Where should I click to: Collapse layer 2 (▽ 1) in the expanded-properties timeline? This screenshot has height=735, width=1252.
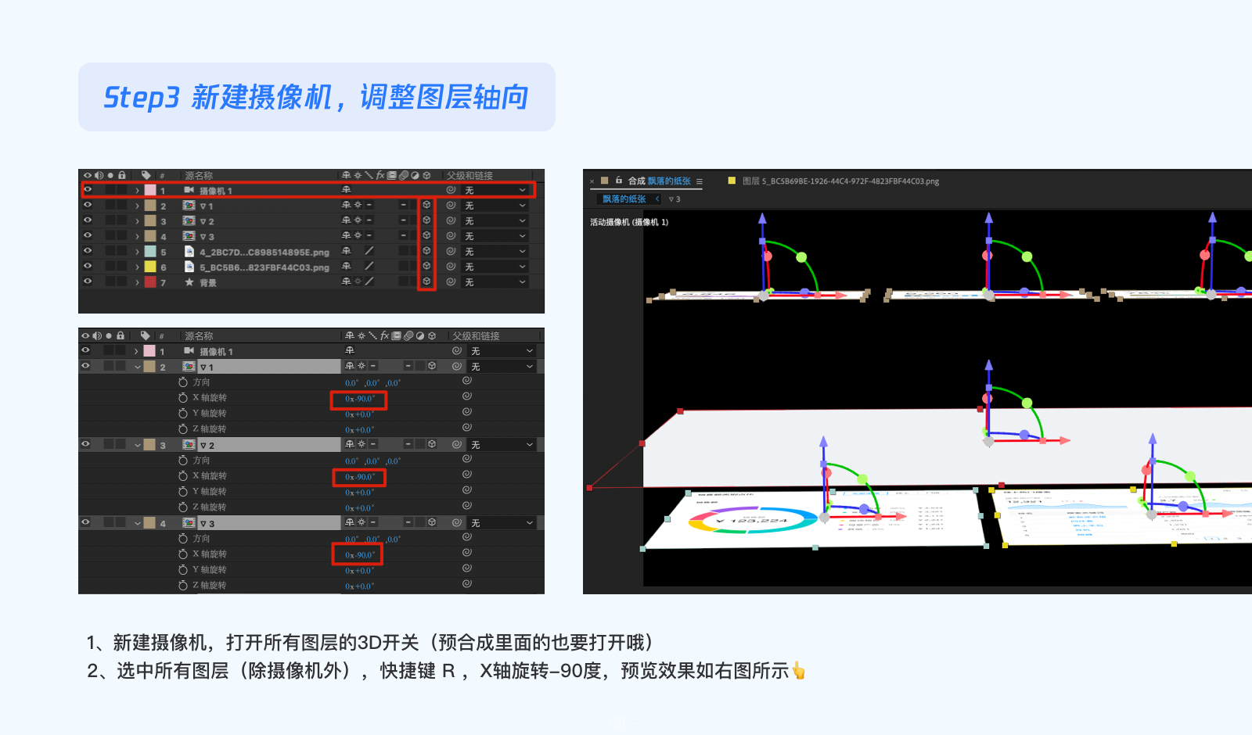tap(138, 367)
